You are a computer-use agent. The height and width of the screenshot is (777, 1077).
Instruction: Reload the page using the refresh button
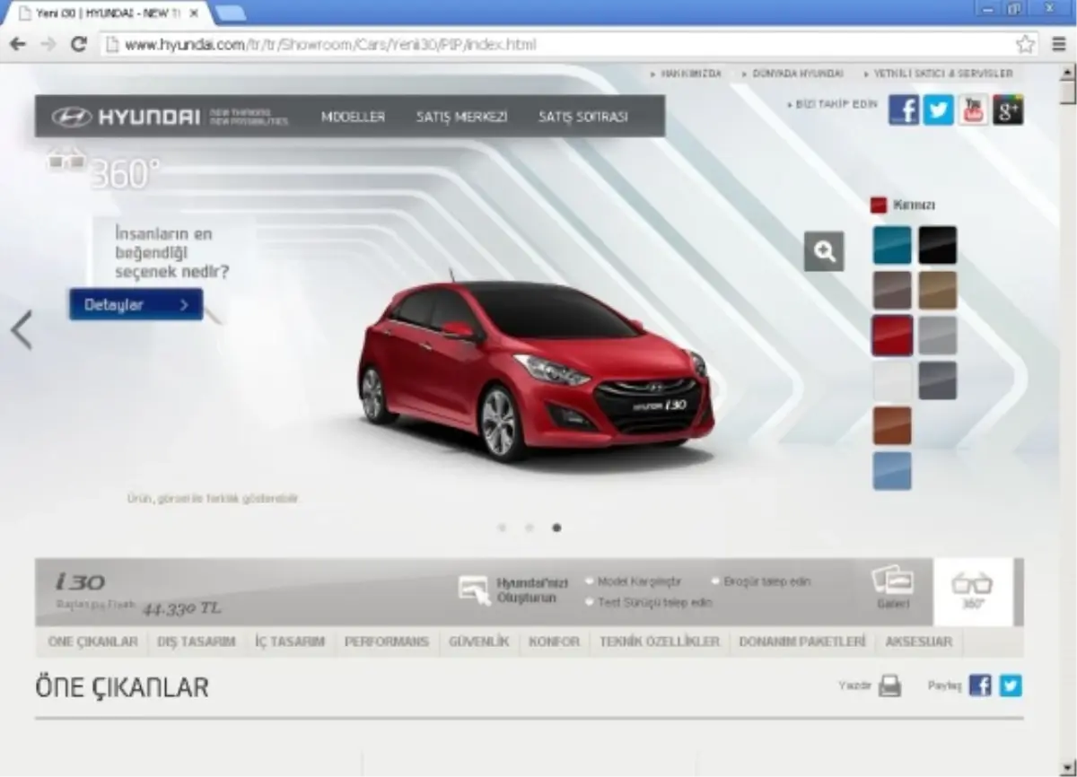click(x=78, y=44)
